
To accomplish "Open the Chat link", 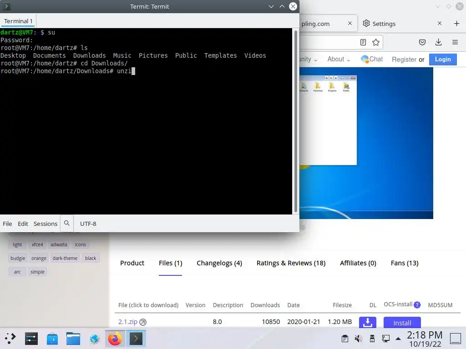I will point(372,59).
